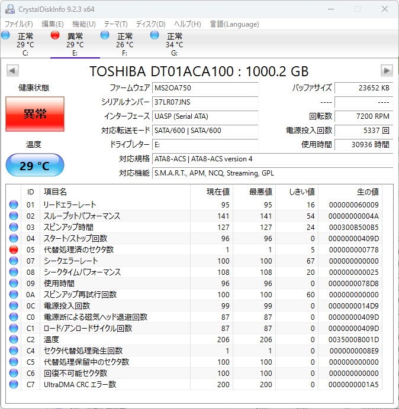Image resolution: width=399 pixels, height=409 pixels.
Task: Click the red 異常 health status button
Action: (x=35, y=114)
